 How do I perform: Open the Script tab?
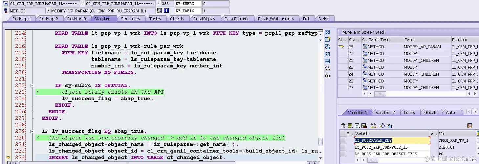click(x=323, y=19)
